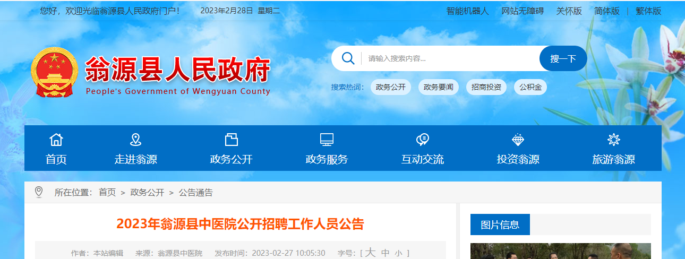Screen dimensions: 685x259
Task: Click the 翁源县人民政府 site title
Action: (178, 70)
